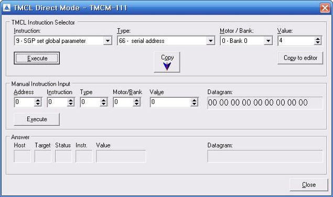Click the Answer Datagram field

coord(265,156)
